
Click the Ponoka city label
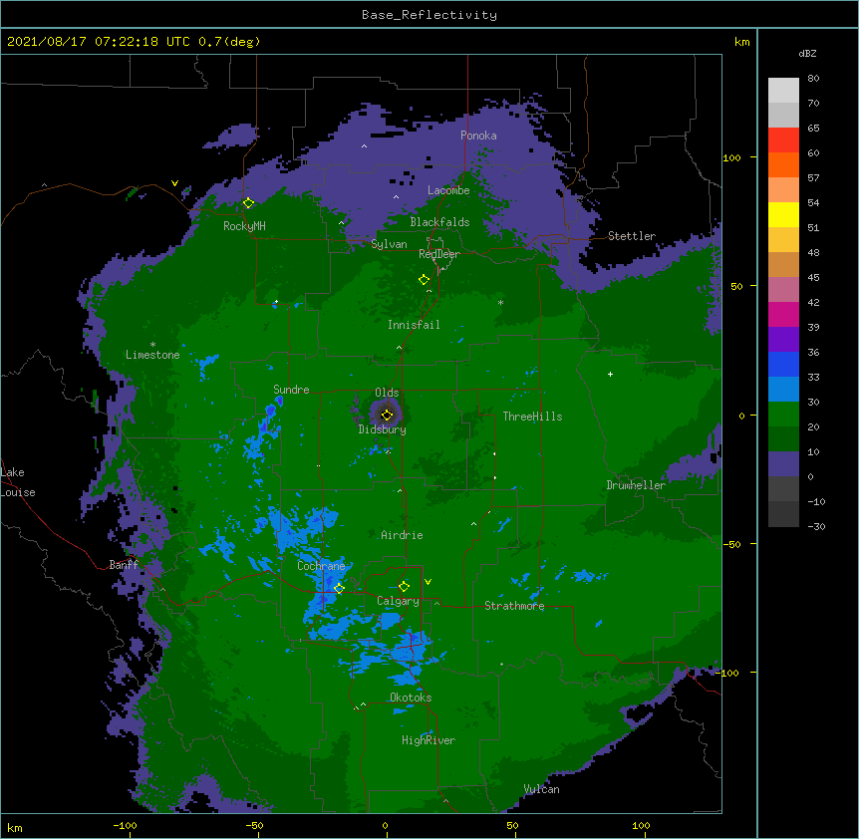coord(478,136)
